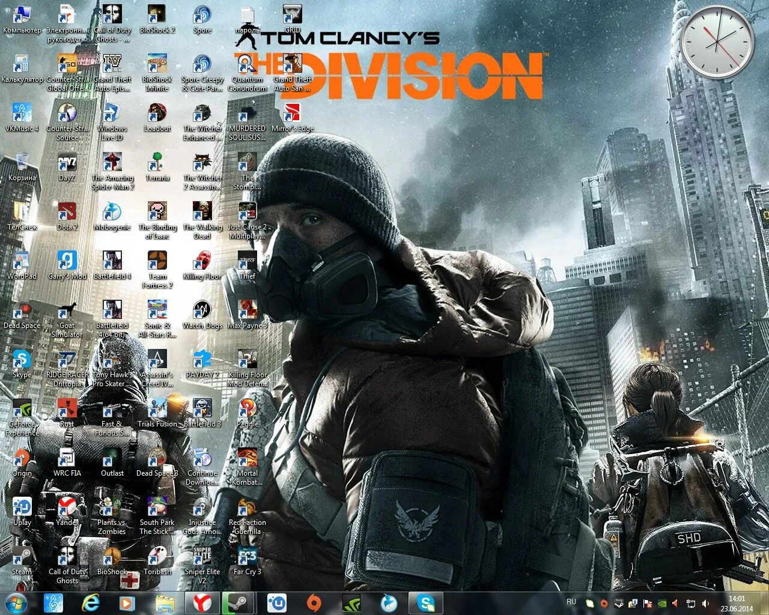Screen dimensions: 769x615
Task: Launch Spore from the desktop
Action: (x=202, y=19)
